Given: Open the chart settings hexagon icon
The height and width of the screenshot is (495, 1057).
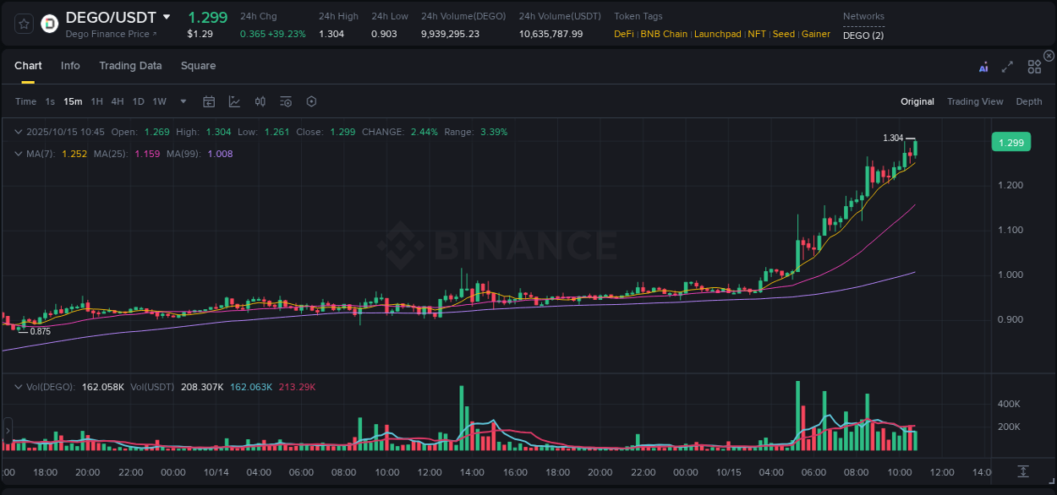Looking at the screenshot, I should 311,101.
